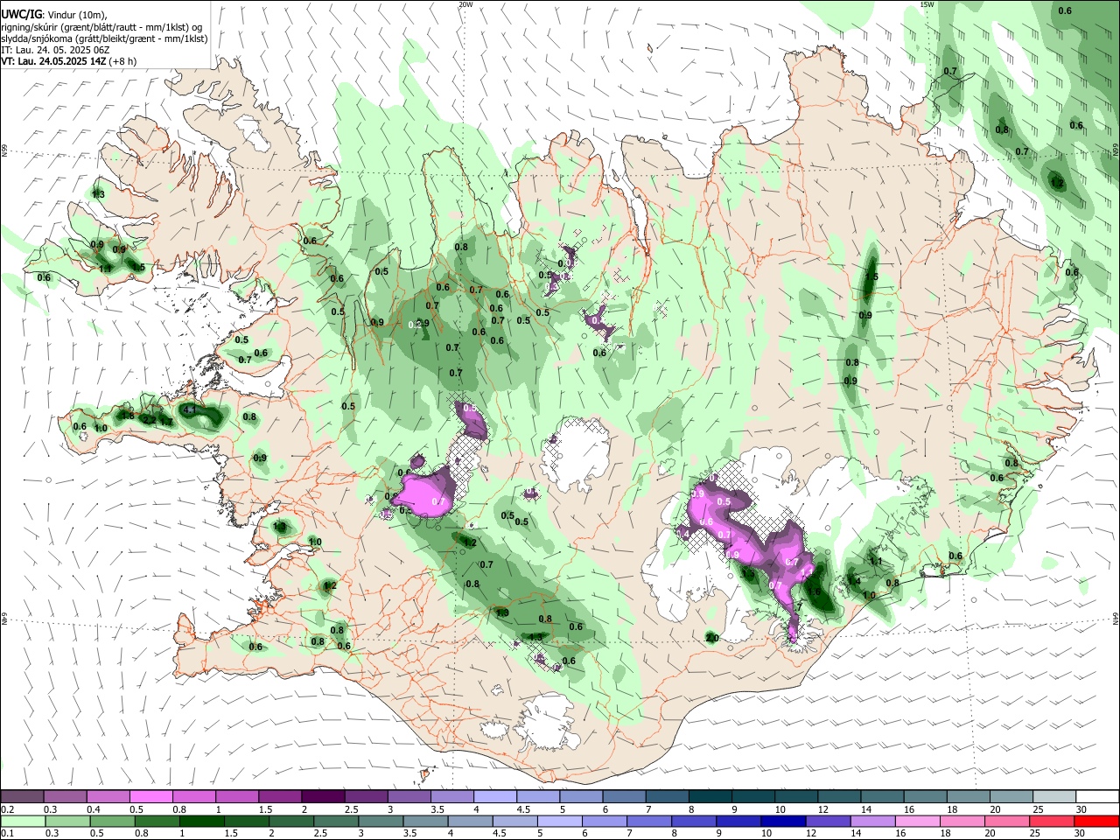Image resolution: width=1120 pixels, height=840 pixels.
Task: Click the 0.2 swatch in the upper snow scale
Action: coord(22,796)
